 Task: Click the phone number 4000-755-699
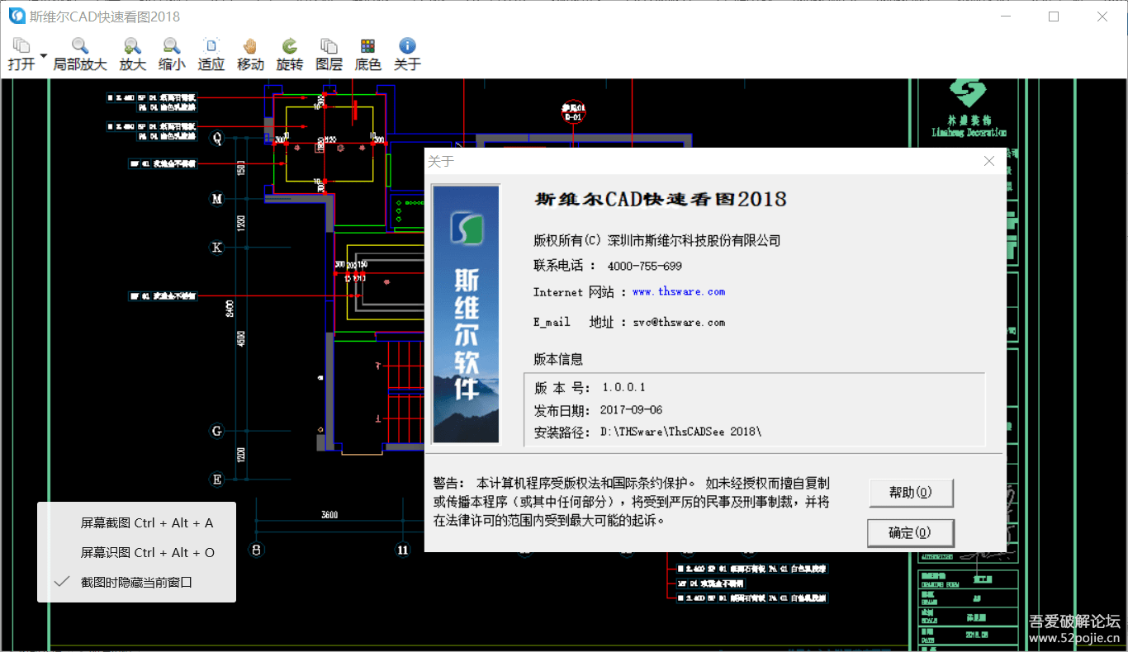click(x=645, y=267)
